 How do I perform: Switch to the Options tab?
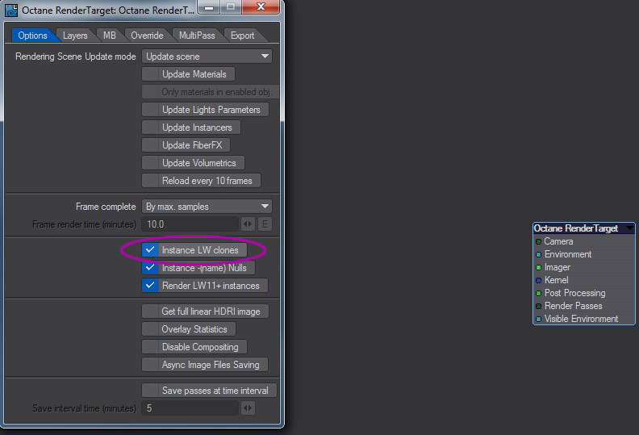pos(32,36)
